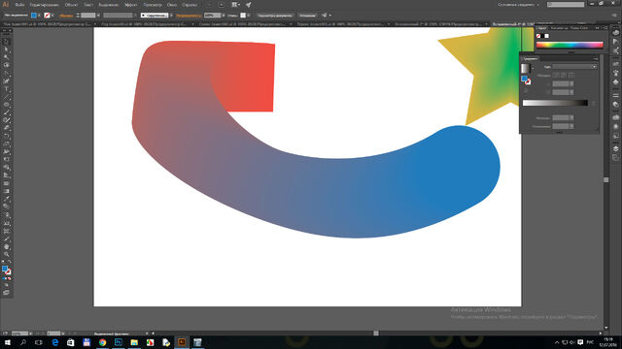Toggle the None mode button below fill/stroke
This screenshot has width=622, height=349.
point(10,279)
